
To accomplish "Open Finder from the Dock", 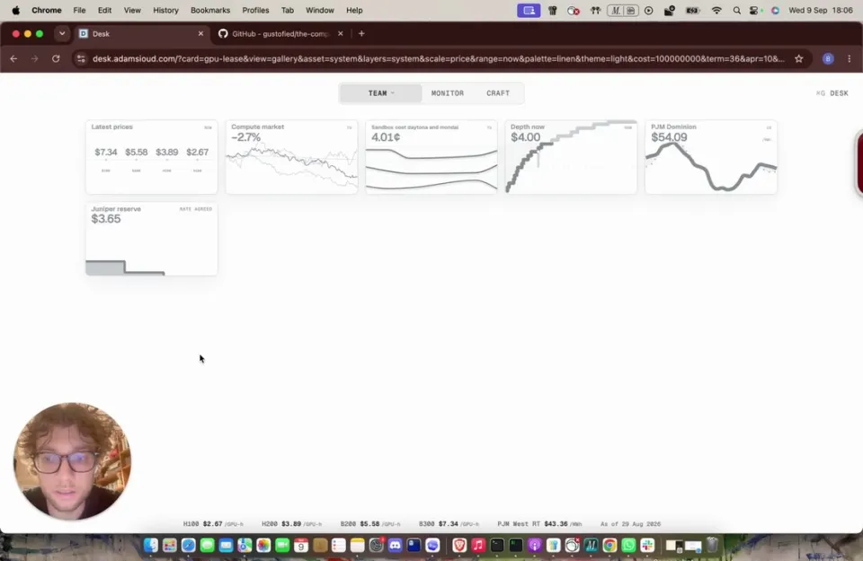I will 151,545.
